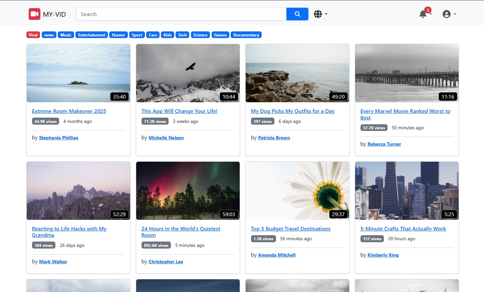Open 'Extreme Room Makeover 2025' title link

[69, 111]
